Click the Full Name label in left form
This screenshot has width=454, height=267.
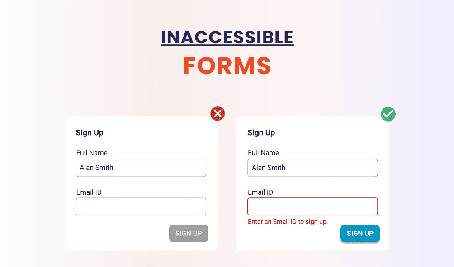click(92, 153)
